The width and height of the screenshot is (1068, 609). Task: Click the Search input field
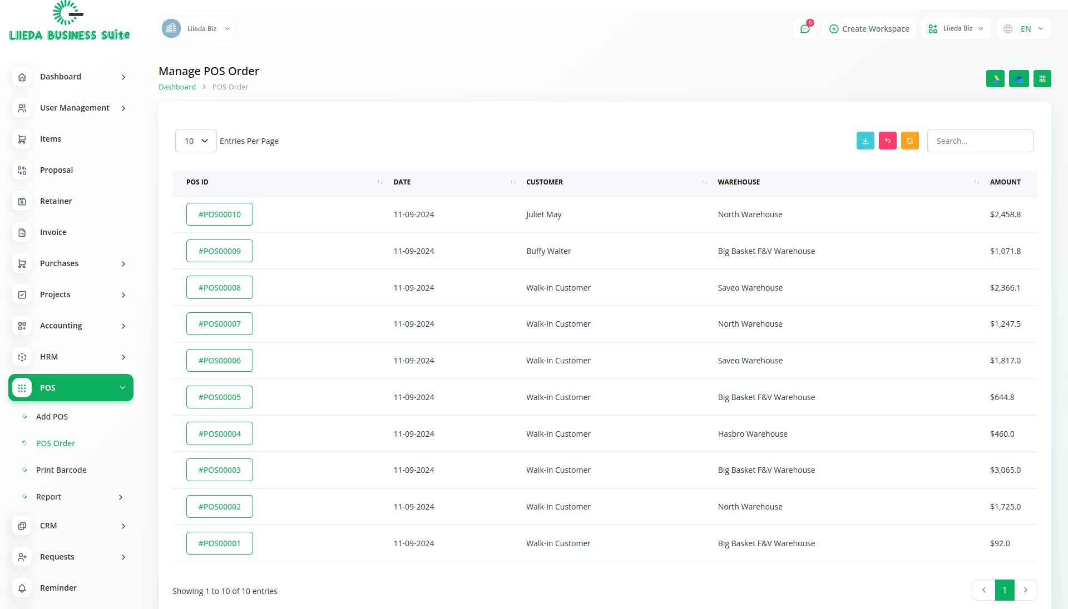click(980, 141)
